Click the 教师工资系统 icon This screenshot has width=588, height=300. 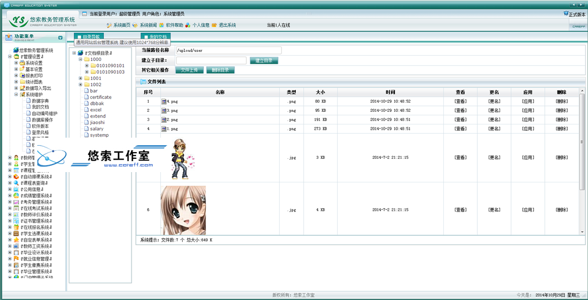pos(16,247)
